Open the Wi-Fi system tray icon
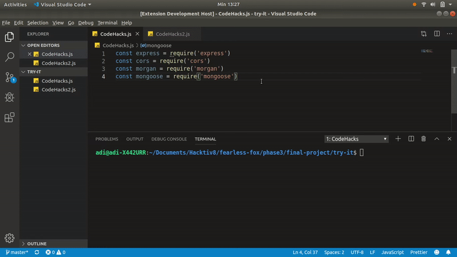Screen dimensions: 457x257 (x=424, y=5)
